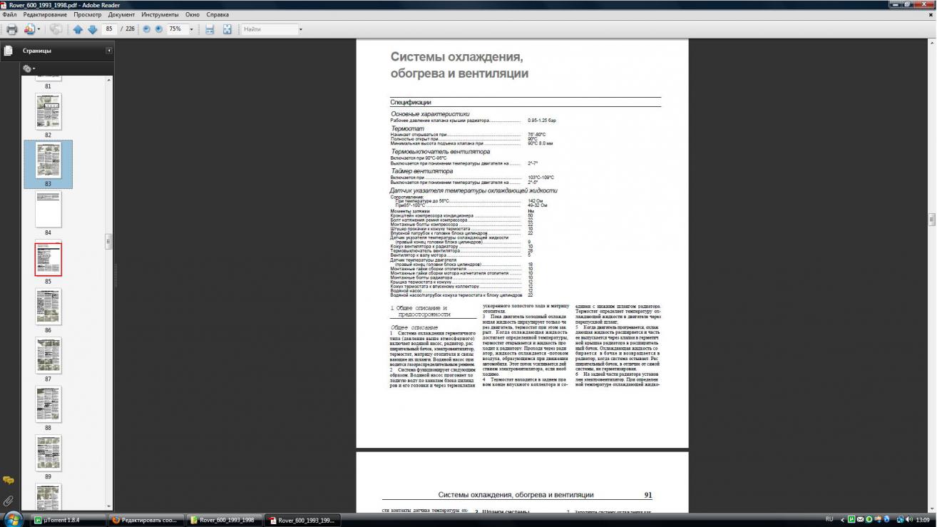Select page 83 thumbnail
Screen dimensions: 937x527
48,160
